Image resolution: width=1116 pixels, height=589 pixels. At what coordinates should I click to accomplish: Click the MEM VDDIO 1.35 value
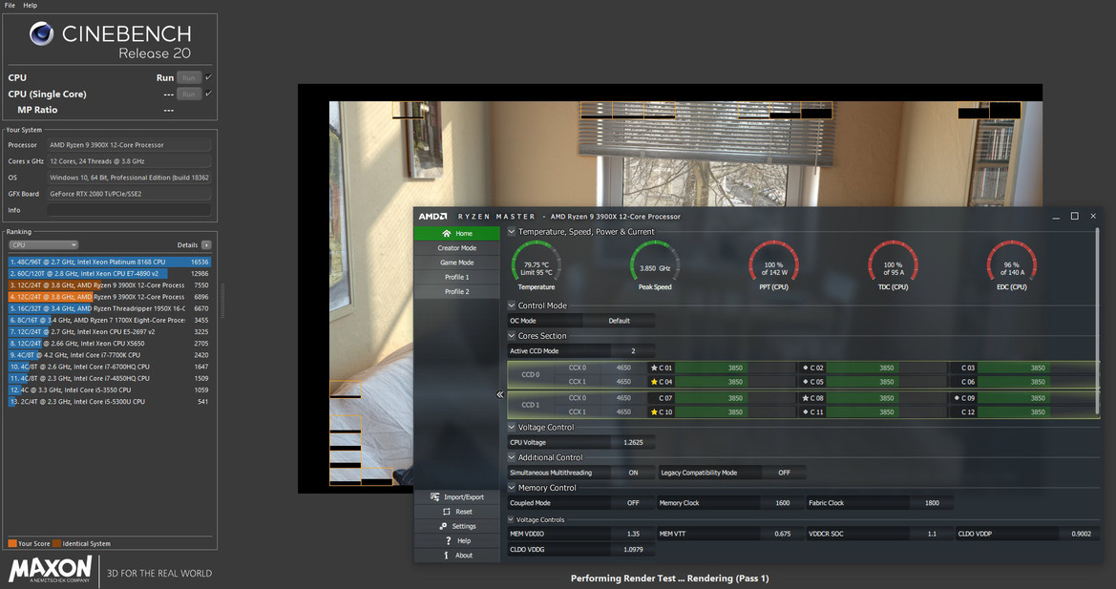[633, 534]
